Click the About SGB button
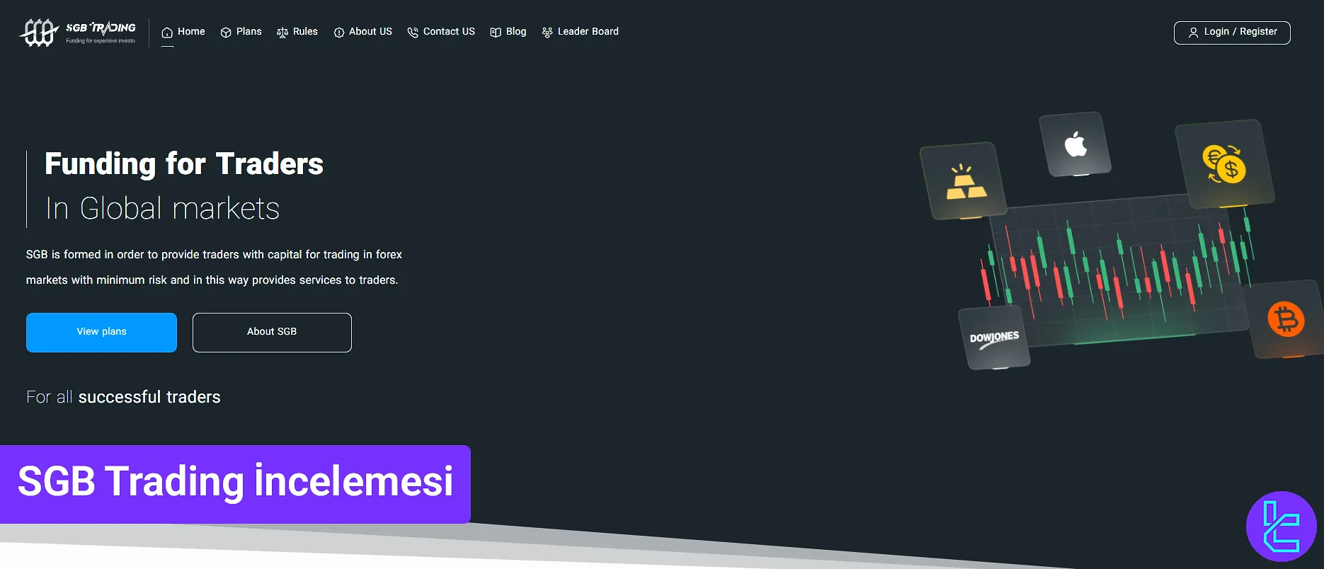1324x569 pixels. click(x=272, y=332)
